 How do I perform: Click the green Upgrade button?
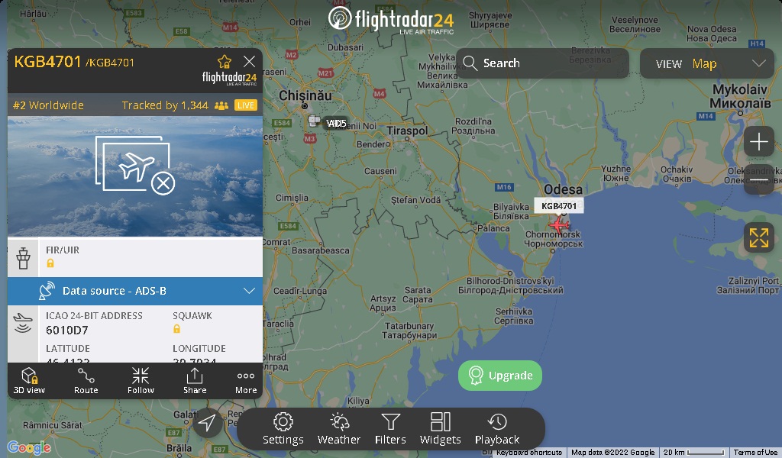tap(499, 376)
